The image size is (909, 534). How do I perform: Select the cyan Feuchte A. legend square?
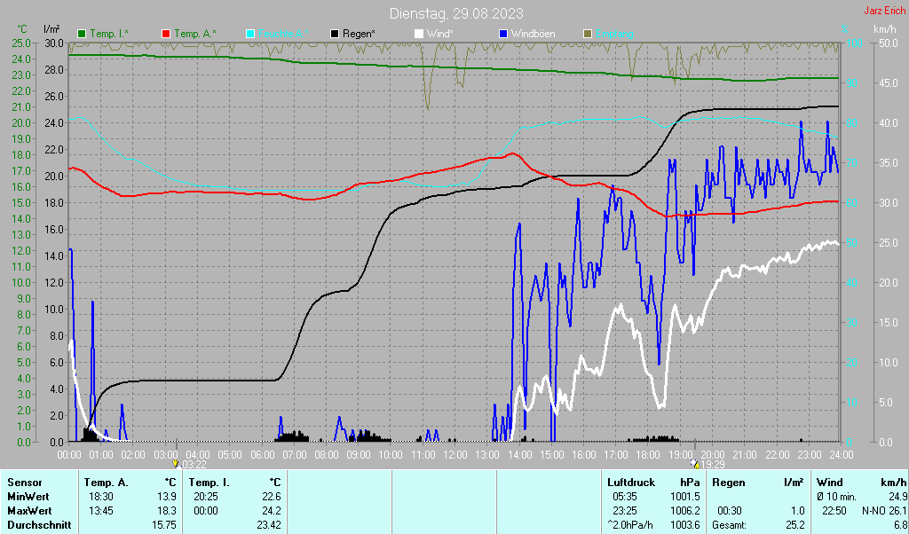click(250, 35)
